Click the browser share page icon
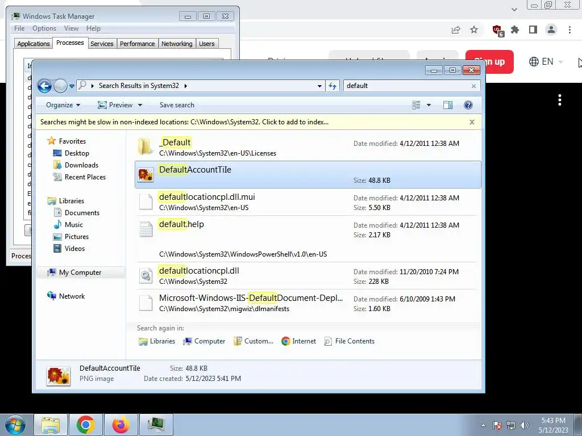The width and height of the screenshot is (582, 436). pyautogui.click(x=456, y=30)
